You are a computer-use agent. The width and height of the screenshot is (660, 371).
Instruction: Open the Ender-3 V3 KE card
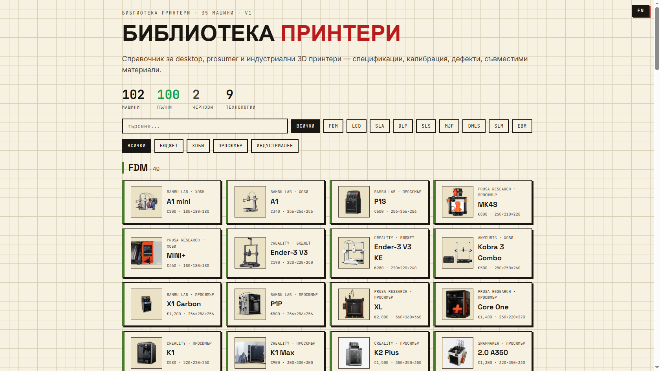(x=379, y=253)
